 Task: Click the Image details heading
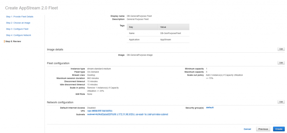[x=55, y=50]
